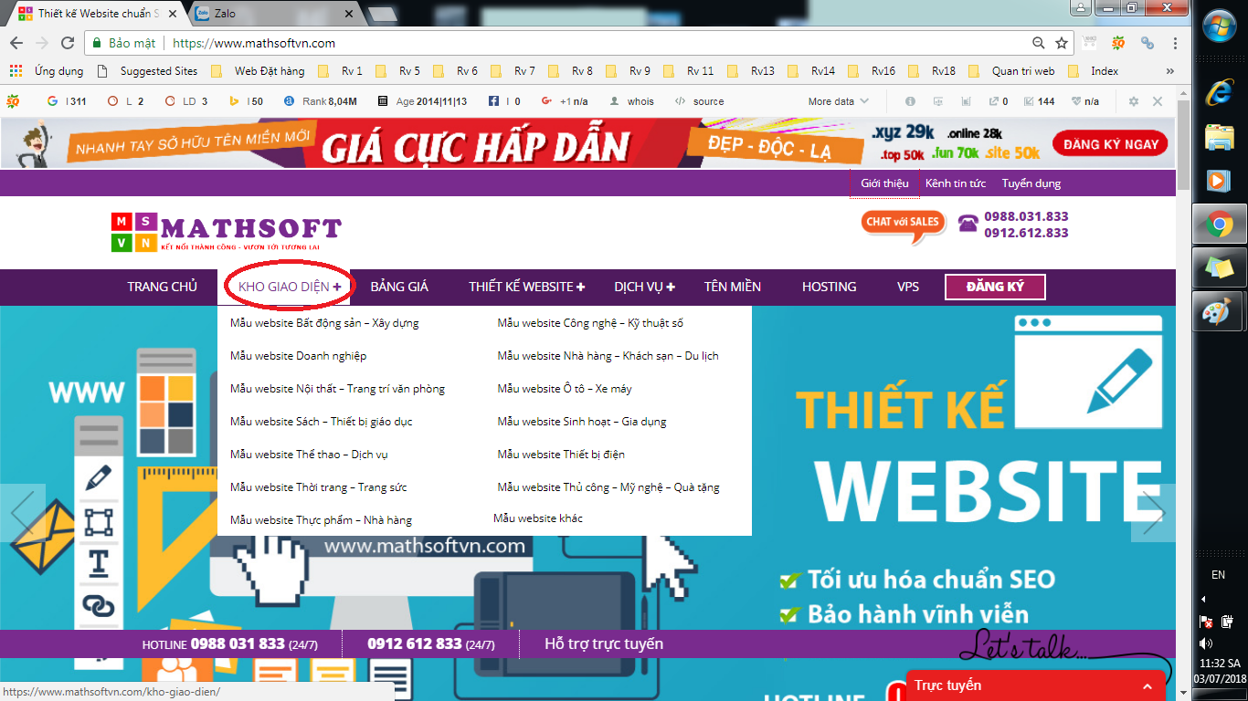Open TRANG CHỦ in the nav menu

click(162, 287)
